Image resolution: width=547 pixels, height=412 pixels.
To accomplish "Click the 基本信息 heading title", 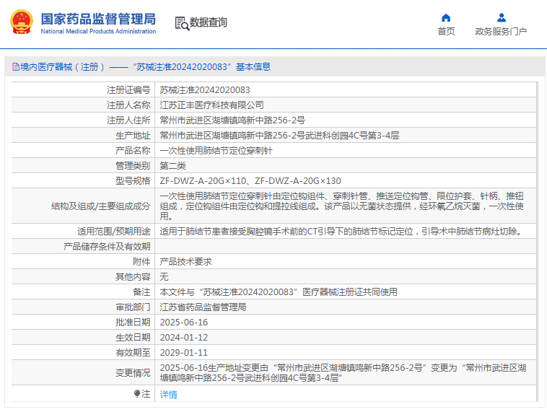I will (253, 66).
